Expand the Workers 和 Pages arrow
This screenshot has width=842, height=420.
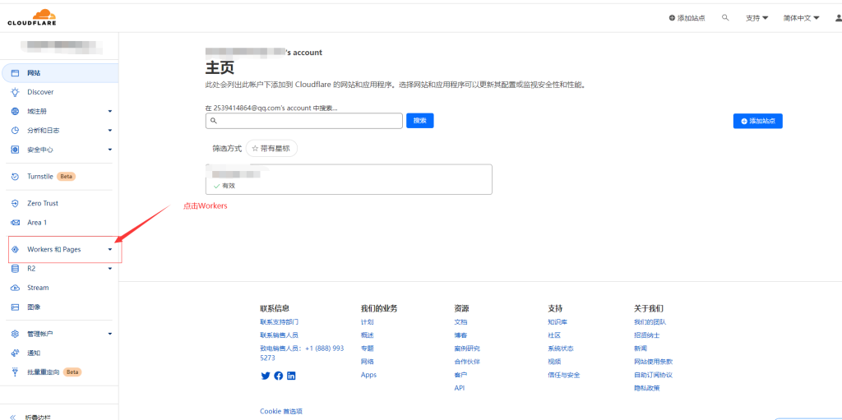click(x=110, y=250)
